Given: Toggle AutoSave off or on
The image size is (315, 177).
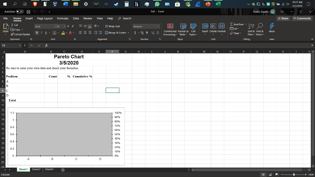Looking at the screenshot, I should pyautogui.click(x=20, y=11).
